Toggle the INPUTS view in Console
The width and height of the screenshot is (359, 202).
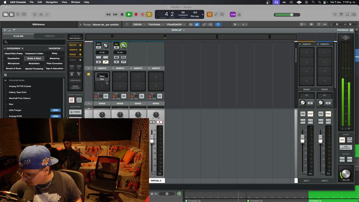pyautogui.click(x=75, y=45)
